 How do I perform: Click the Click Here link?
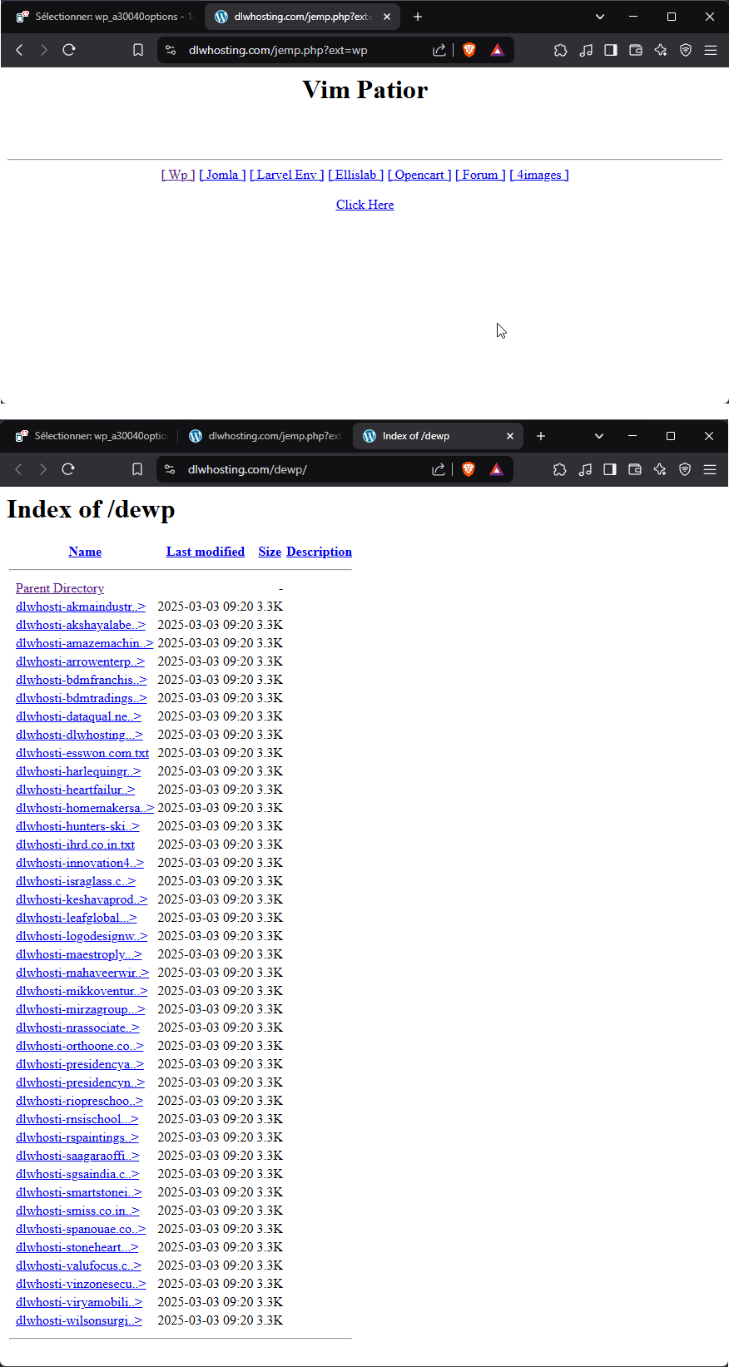[364, 205]
